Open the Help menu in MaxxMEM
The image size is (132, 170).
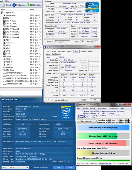(122, 108)
